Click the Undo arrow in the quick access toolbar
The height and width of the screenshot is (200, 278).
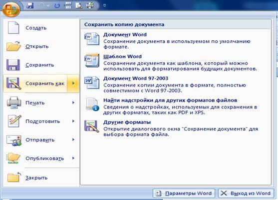tap(41, 5)
